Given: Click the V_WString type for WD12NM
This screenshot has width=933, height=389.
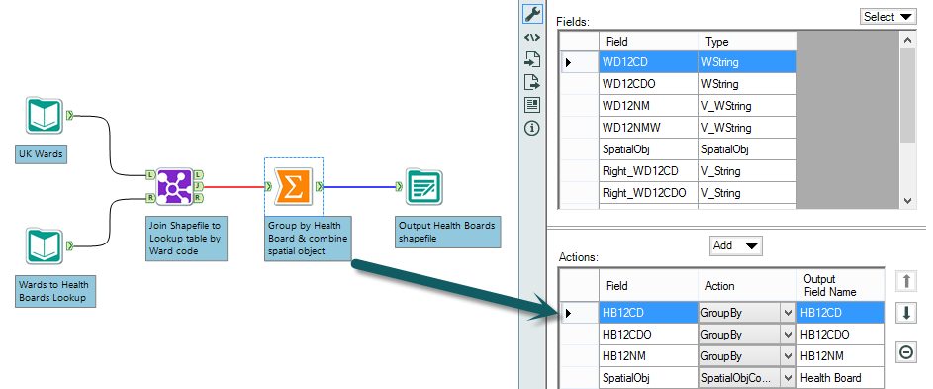Looking at the screenshot, I should (x=747, y=106).
